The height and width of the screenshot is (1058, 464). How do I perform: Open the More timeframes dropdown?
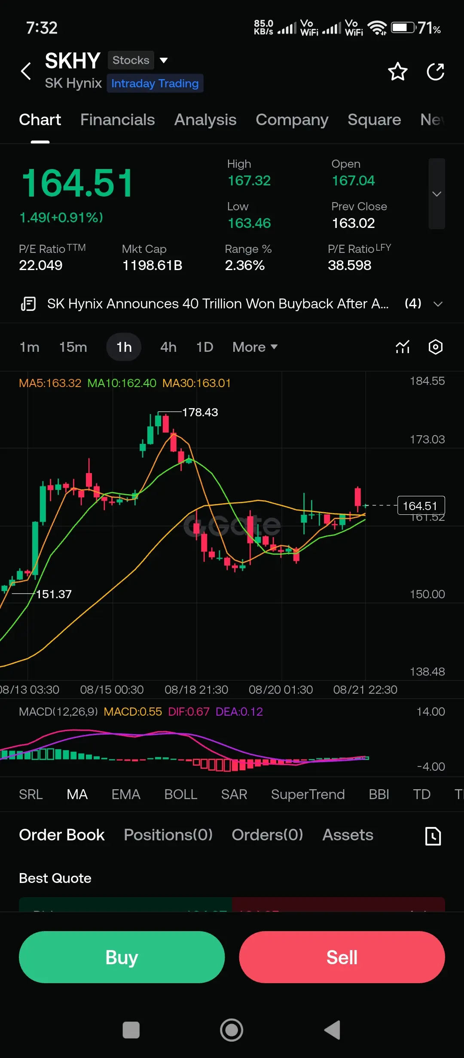tap(255, 347)
